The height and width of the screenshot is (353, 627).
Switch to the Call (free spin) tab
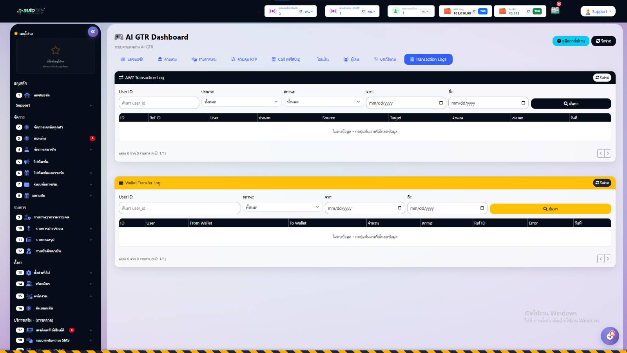(286, 60)
